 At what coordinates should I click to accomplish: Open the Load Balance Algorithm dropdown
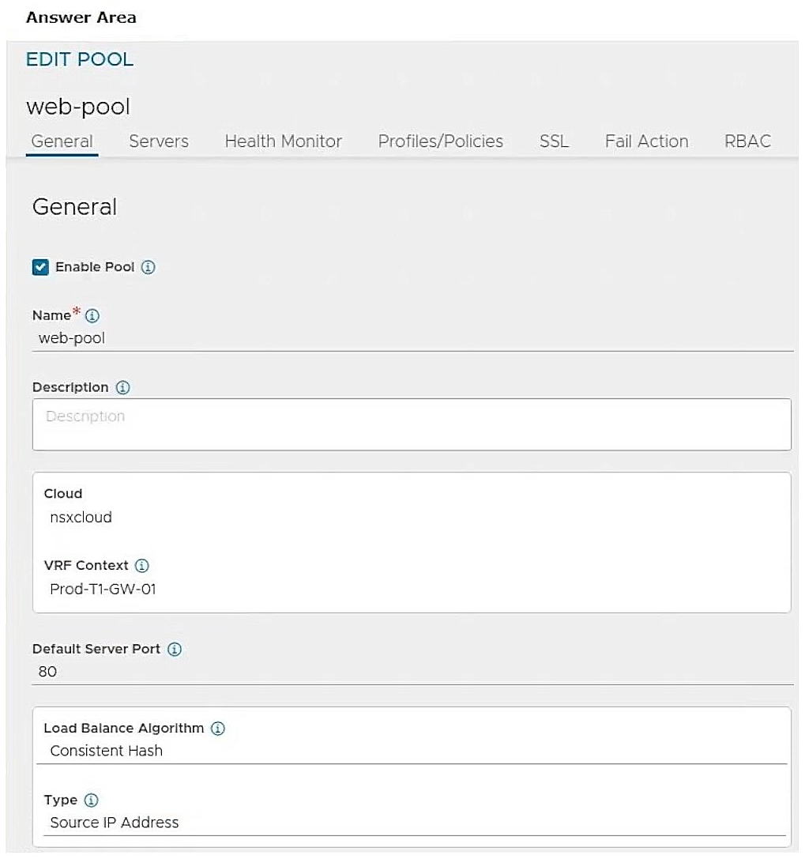(411, 751)
